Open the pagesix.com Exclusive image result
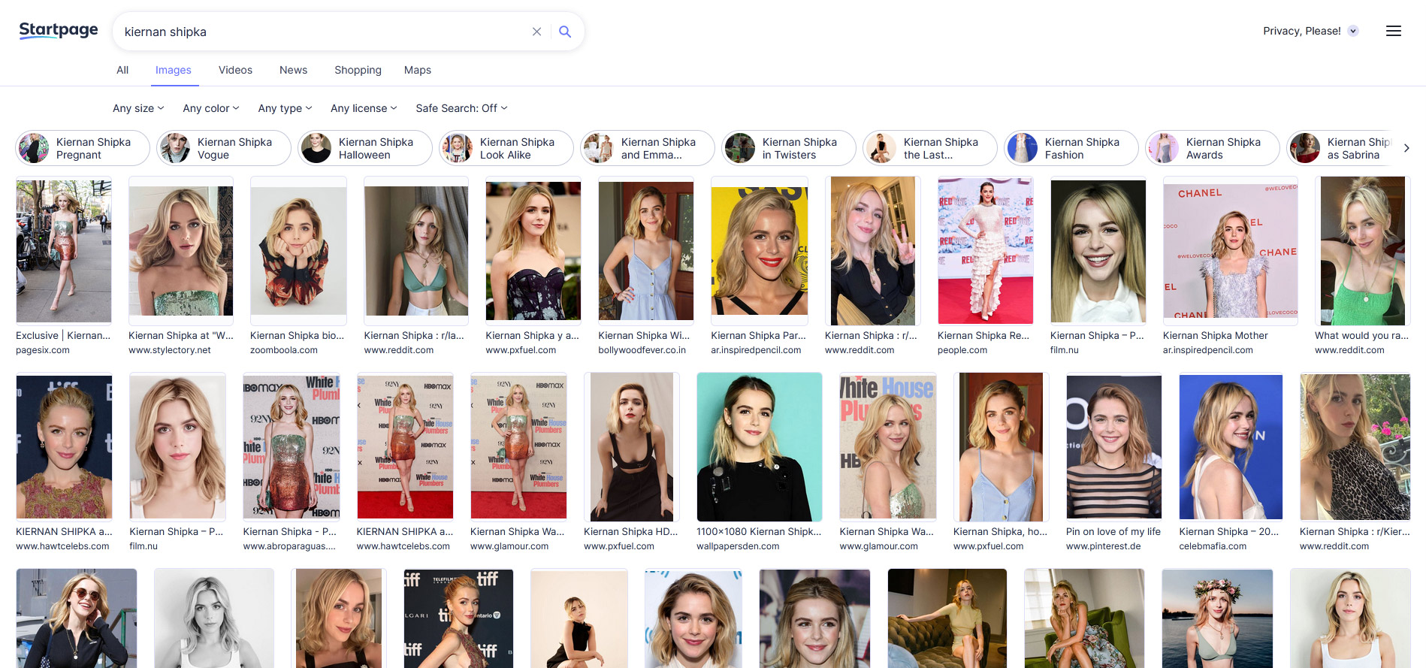The height and width of the screenshot is (668, 1426). point(64,250)
